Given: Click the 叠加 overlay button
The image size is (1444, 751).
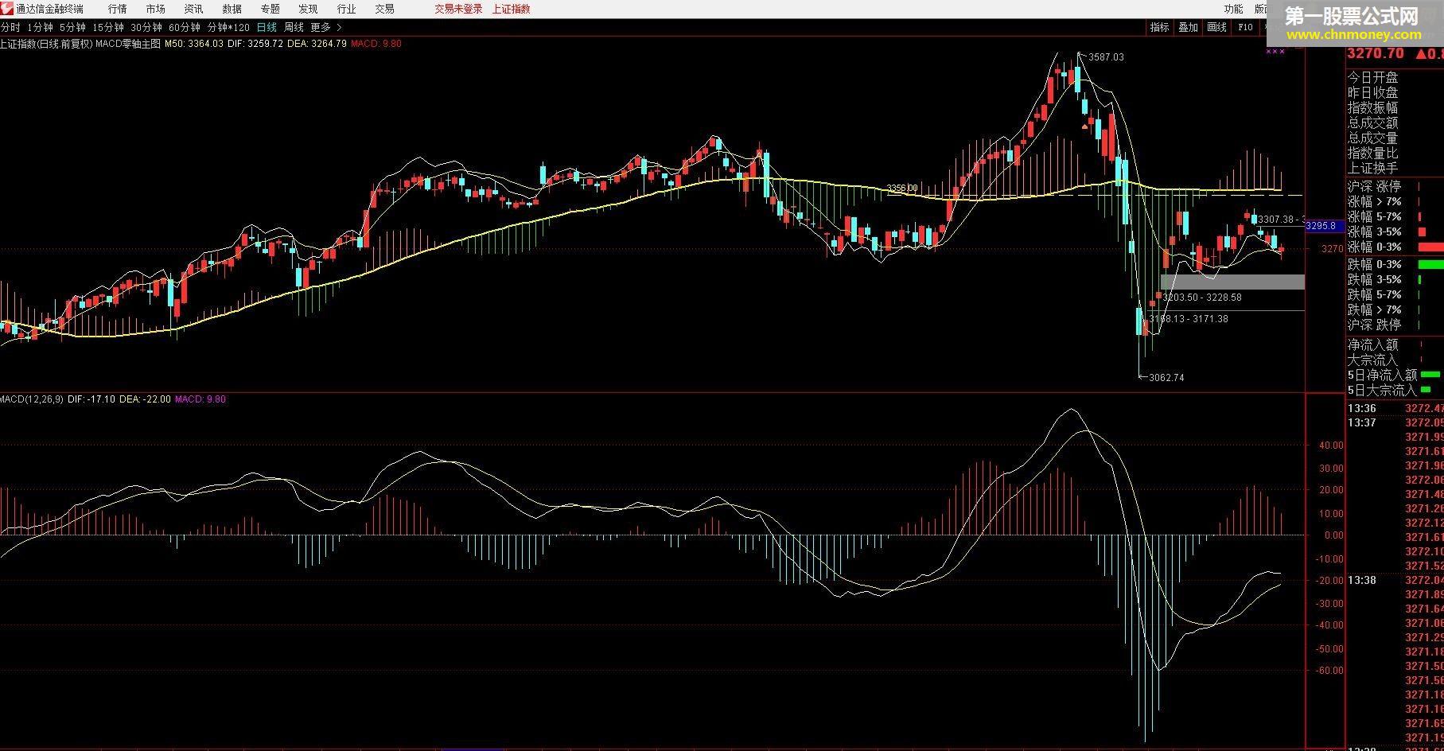Looking at the screenshot, I should click(x=1188, y=27).
